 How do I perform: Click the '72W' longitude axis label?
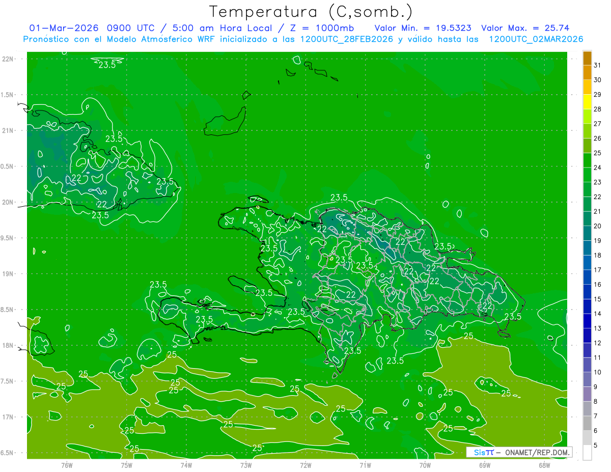[x=305, y=465]
